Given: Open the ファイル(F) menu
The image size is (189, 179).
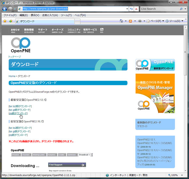Looking at the screenshot, I should pyautogui.click(x=10, y=15).
